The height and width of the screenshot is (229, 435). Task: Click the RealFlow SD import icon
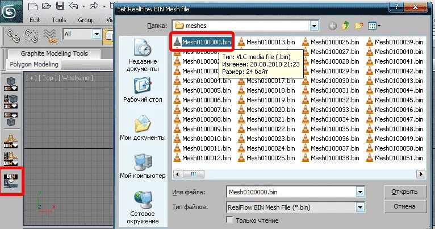tap(11, 119)
